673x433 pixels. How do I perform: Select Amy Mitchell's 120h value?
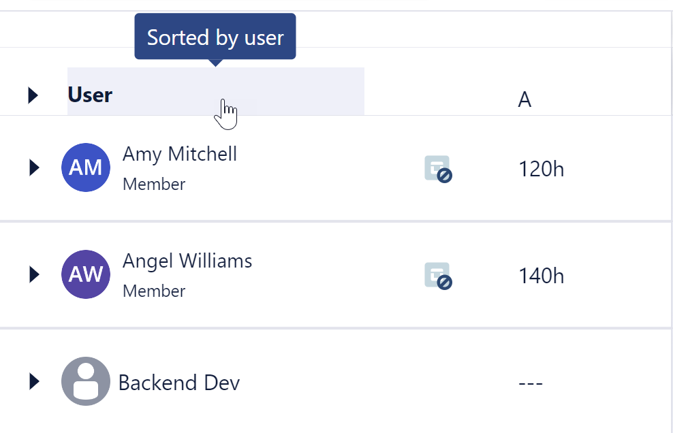click(x=541, y=169)
